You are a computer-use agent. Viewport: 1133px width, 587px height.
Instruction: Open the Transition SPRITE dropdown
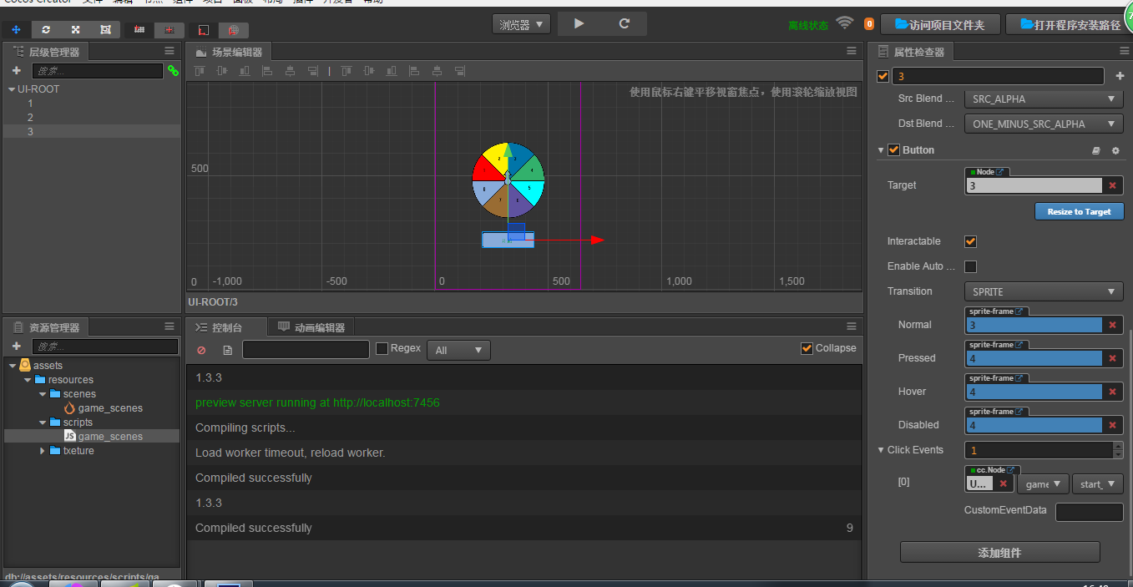click(1044, 291)
